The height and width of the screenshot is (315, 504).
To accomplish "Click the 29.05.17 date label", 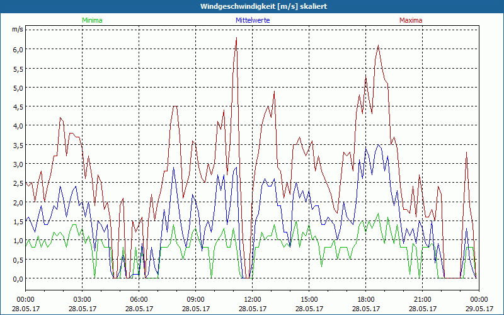I will pos(479,309).
